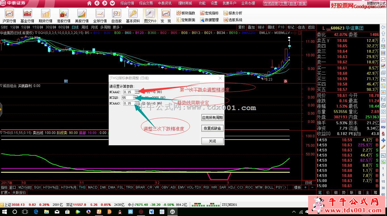Click the F5 icon in right sidebar

pyautogui.click(x=383, y=156)
